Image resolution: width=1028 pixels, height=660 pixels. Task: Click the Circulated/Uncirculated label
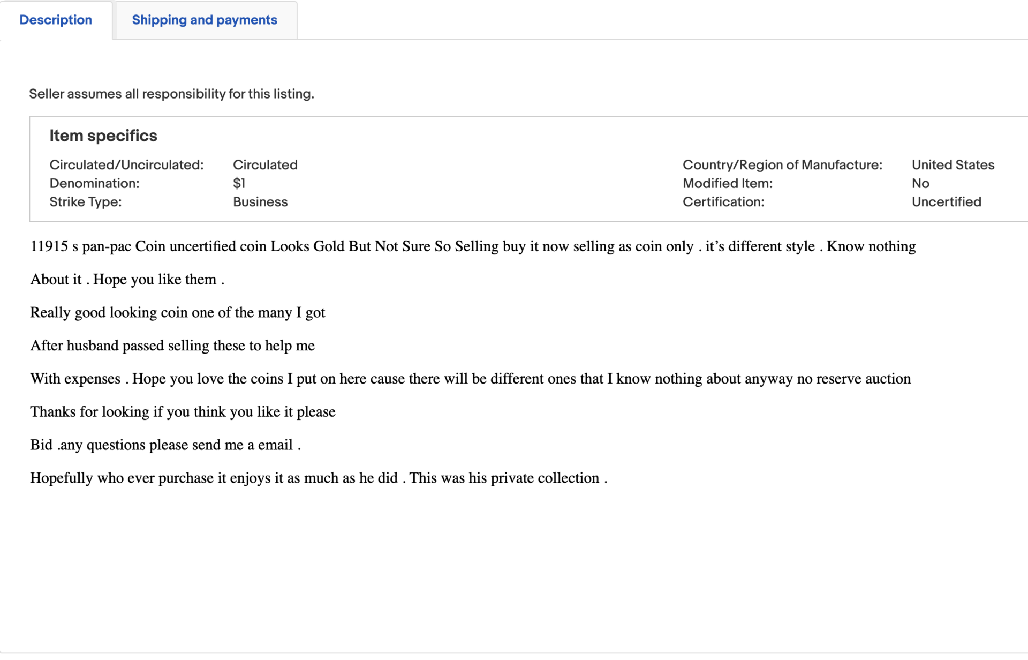click(x=126, y=165)
